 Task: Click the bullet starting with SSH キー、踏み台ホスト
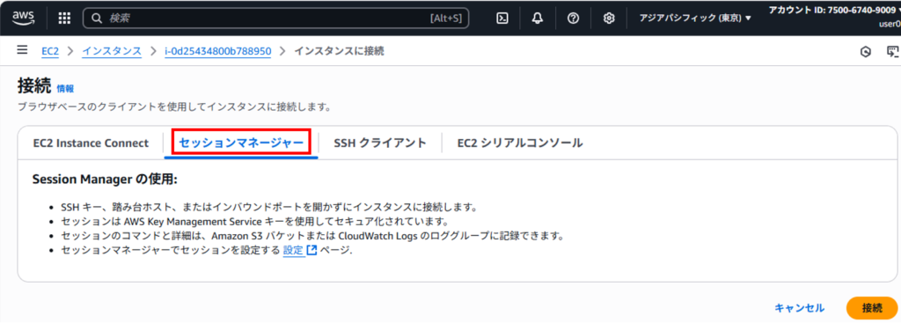[x=269, y=207]
